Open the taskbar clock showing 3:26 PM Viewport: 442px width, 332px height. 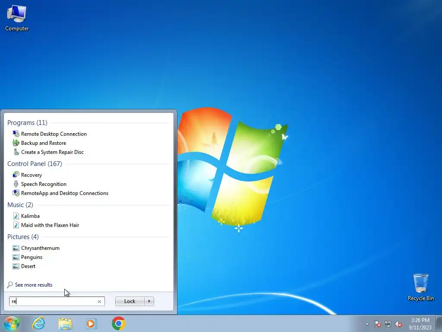[x=420, y=324]
